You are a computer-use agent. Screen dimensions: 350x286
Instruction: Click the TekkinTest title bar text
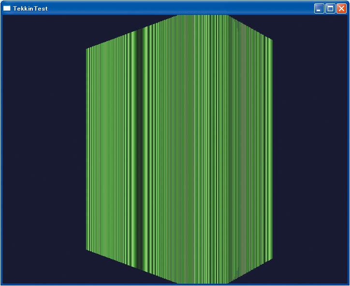(30, 9)
